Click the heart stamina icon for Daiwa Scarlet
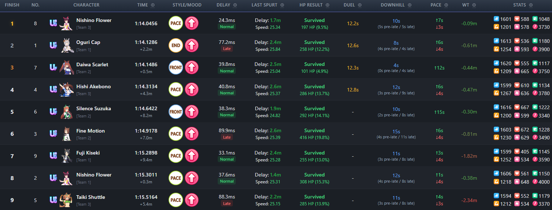The width and height of the screenshot is (552, 210). tap(517, 63)
